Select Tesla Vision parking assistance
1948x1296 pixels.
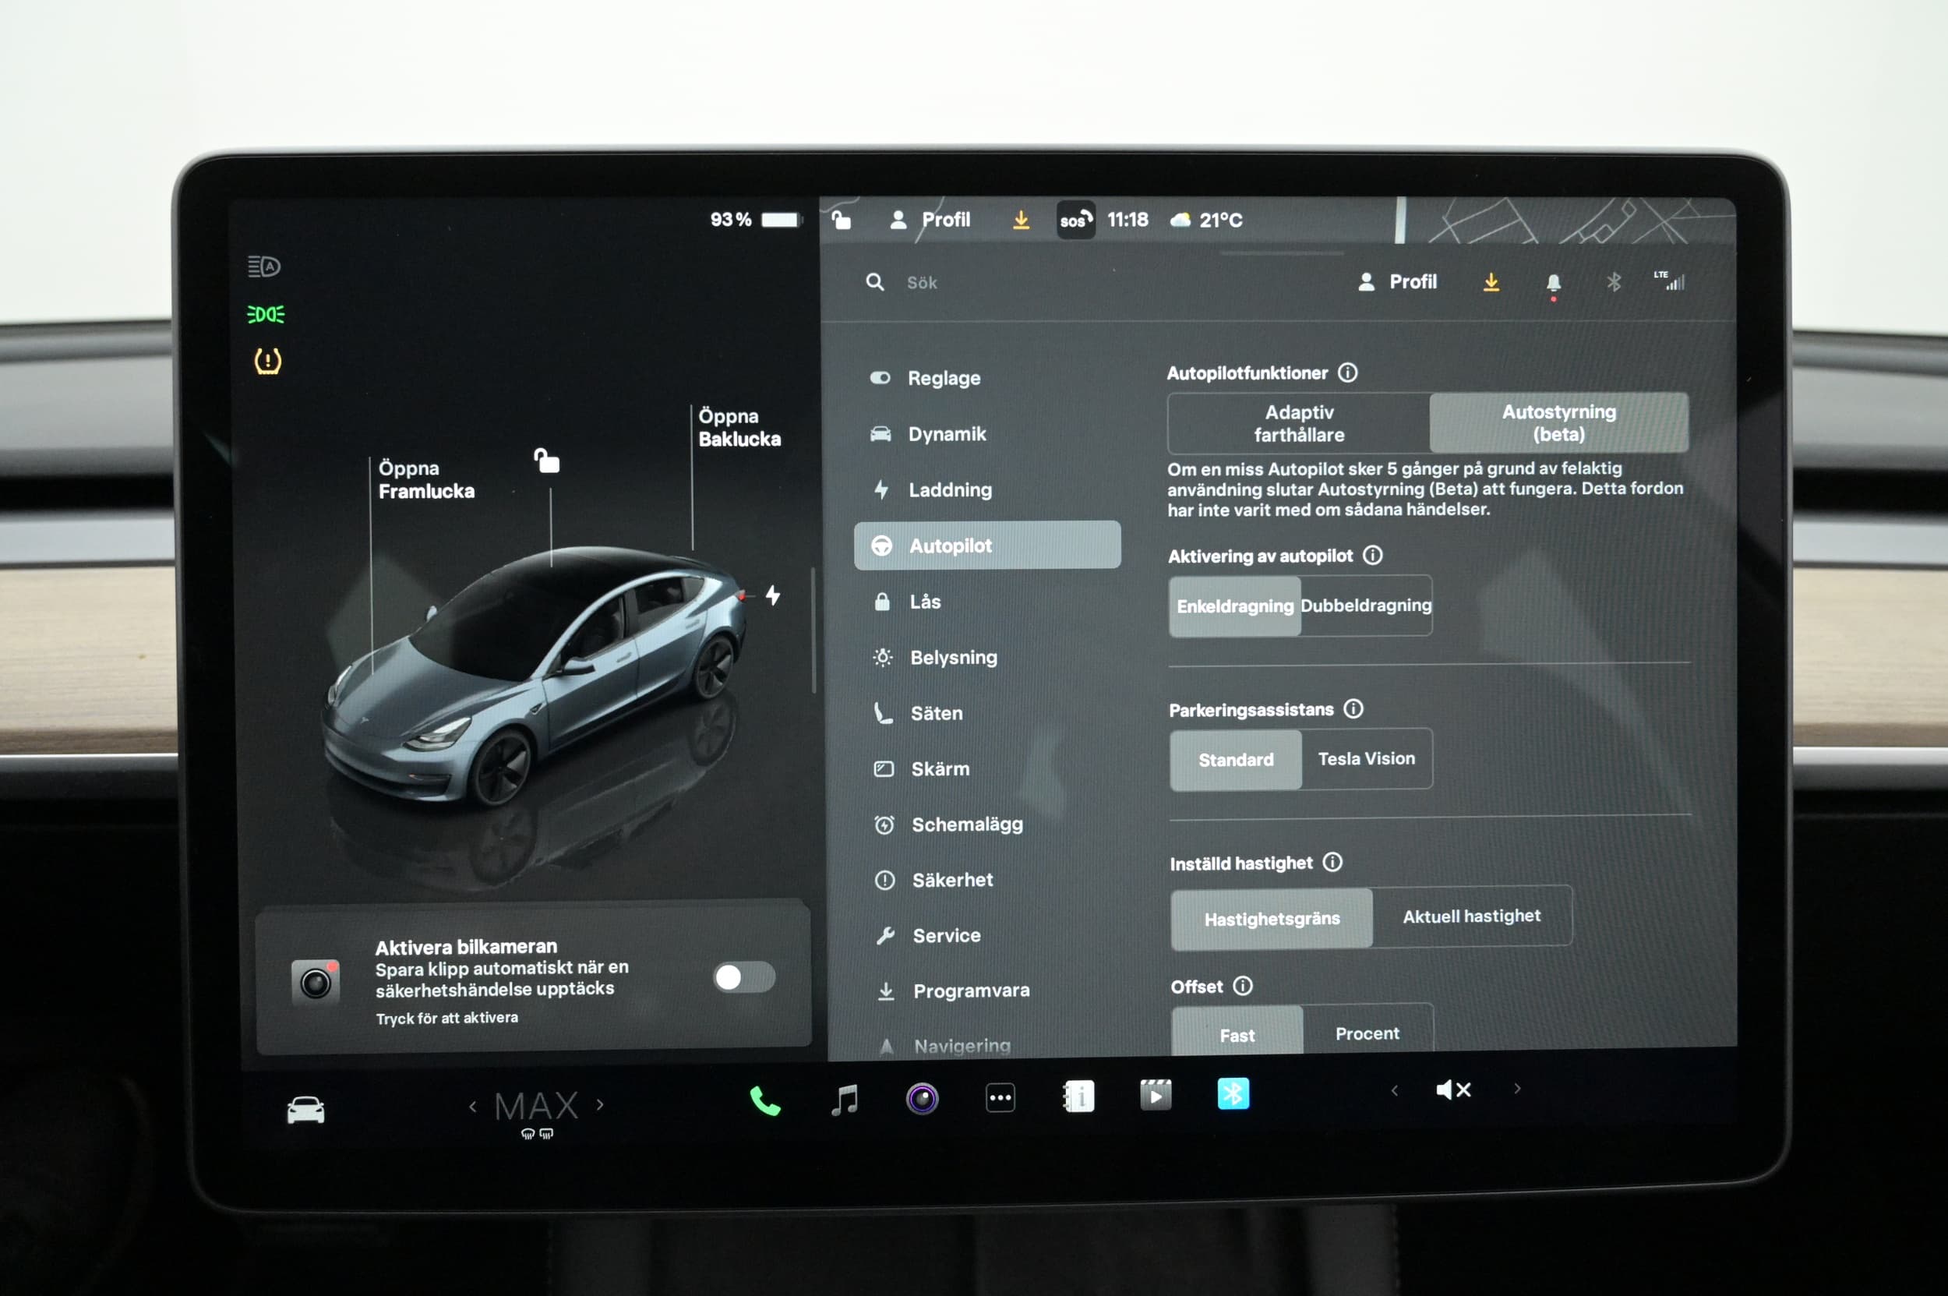pyautogui.click(x=1367, y=758)
